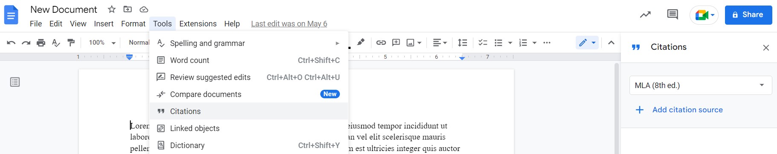
Task: Open the activity dashboard trend icon
Action: (x=645, y=15)
